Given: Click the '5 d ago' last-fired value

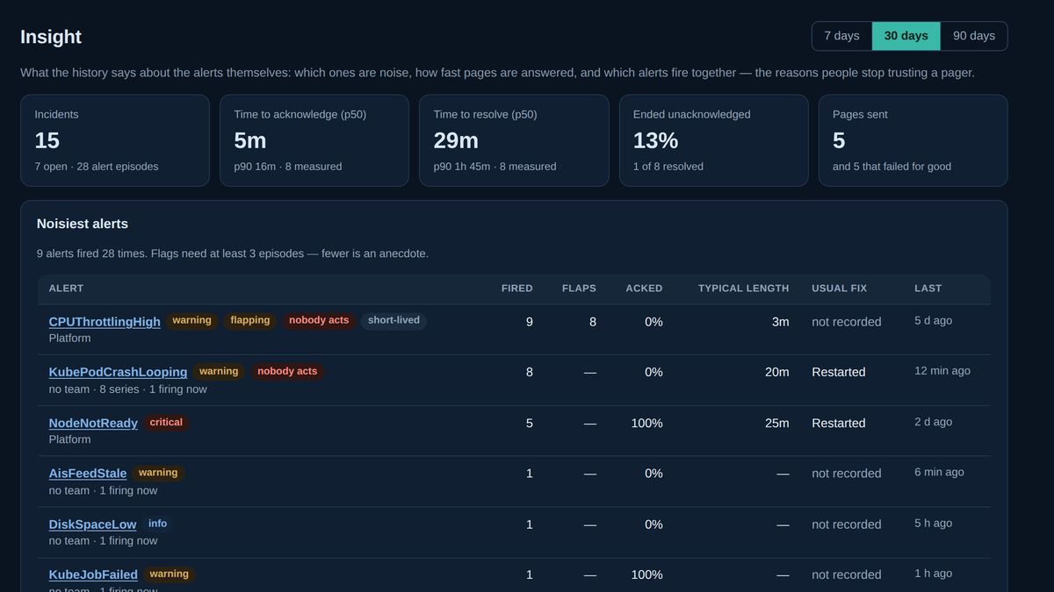Looking at the screenshot, I should pyautogui.click(x=933, y=321).
